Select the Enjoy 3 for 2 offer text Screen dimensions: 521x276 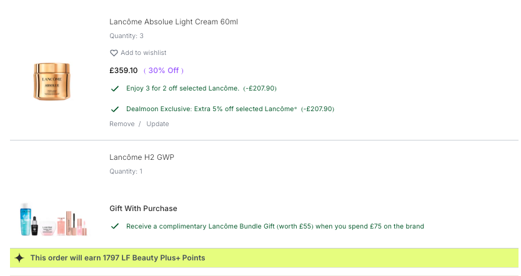(x=182, y=89)
